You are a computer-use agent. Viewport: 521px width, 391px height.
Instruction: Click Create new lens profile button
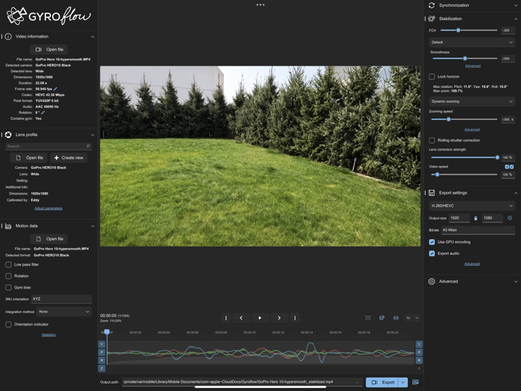pyautogui.click(x=68, y=158)
